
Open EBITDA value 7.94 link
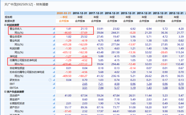[x=101, y=88]
